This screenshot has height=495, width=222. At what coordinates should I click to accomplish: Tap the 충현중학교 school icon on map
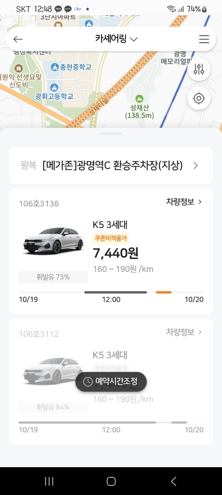[54, 67]
